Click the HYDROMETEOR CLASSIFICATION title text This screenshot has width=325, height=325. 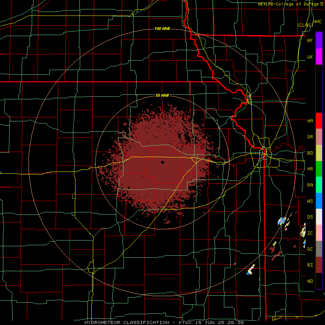coord(127,322)
